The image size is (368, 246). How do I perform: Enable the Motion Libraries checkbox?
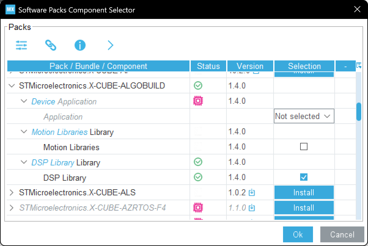click(304, 147)
